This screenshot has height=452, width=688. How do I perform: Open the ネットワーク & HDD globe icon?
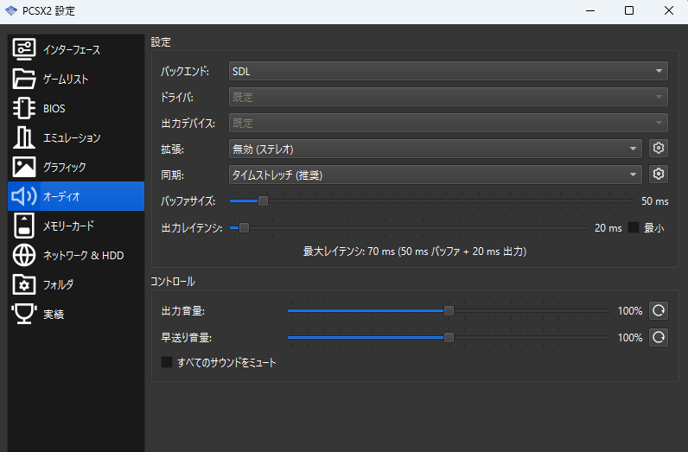tap(24, 255)
